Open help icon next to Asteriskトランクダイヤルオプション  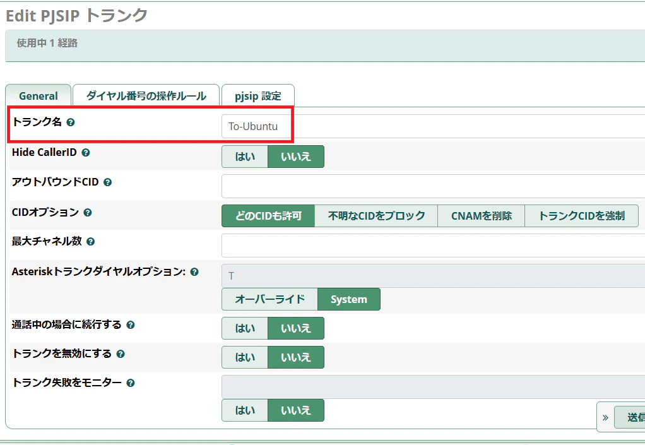coord(194,272)
